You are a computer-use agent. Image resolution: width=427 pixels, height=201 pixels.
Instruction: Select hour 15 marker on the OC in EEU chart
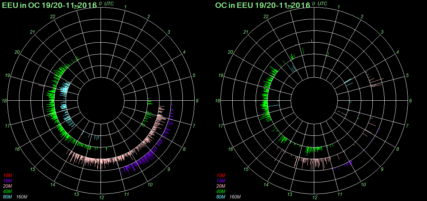click(246, 169)
